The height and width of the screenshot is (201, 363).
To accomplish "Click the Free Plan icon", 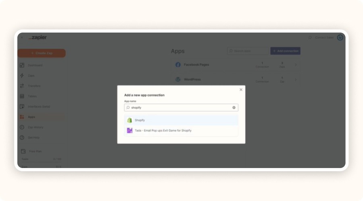I will pos(23,152).
